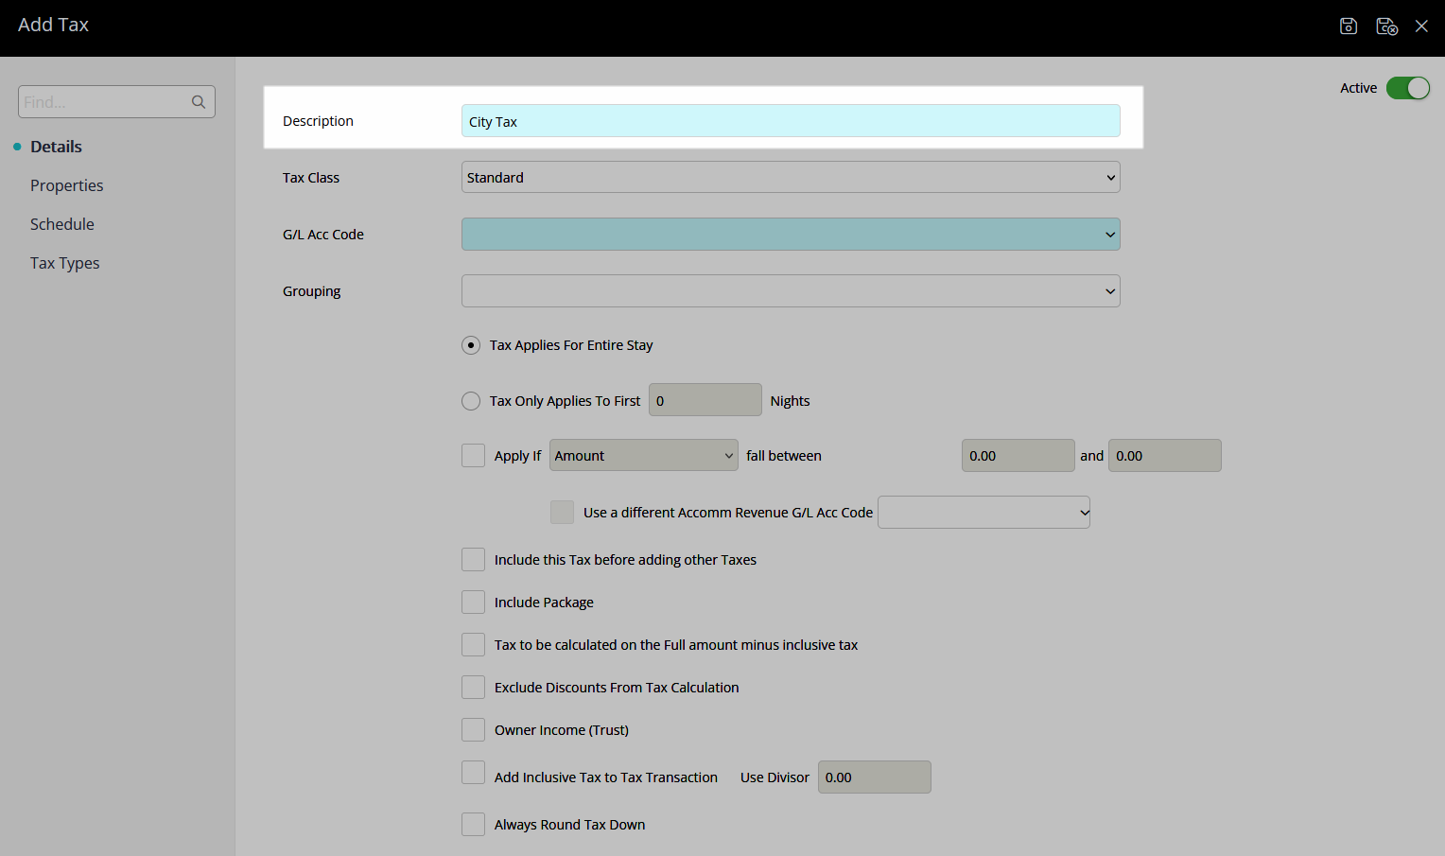
Task: Open the Properties section
Action: coord(66,185)
